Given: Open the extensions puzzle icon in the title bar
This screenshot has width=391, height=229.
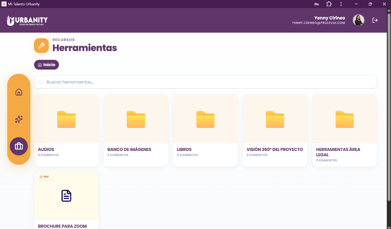Looking at the screenshot, I should pos(329,4).
